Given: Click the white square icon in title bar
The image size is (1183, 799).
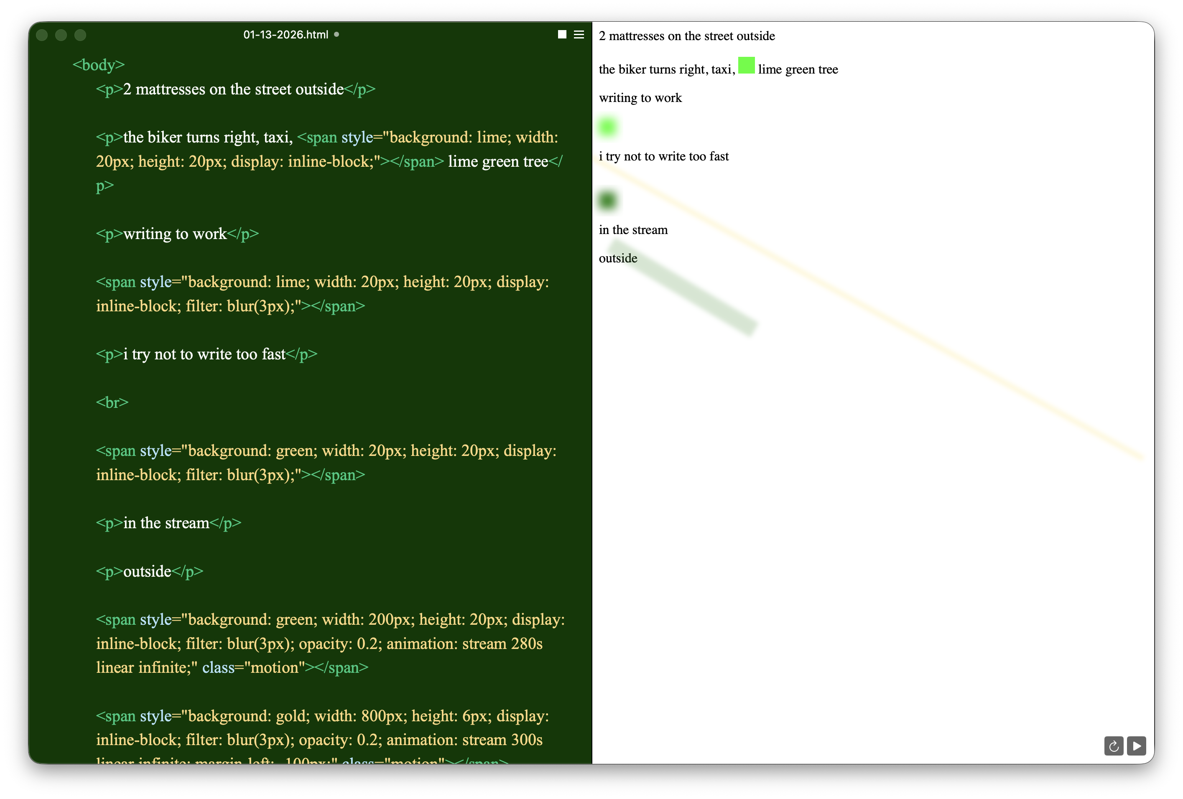Looking at the screenshot, I should pos(562,35).
